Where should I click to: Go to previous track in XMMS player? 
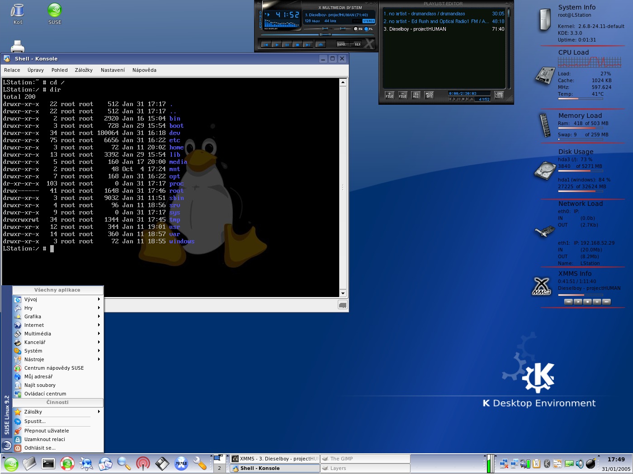[x=266, y=45]
